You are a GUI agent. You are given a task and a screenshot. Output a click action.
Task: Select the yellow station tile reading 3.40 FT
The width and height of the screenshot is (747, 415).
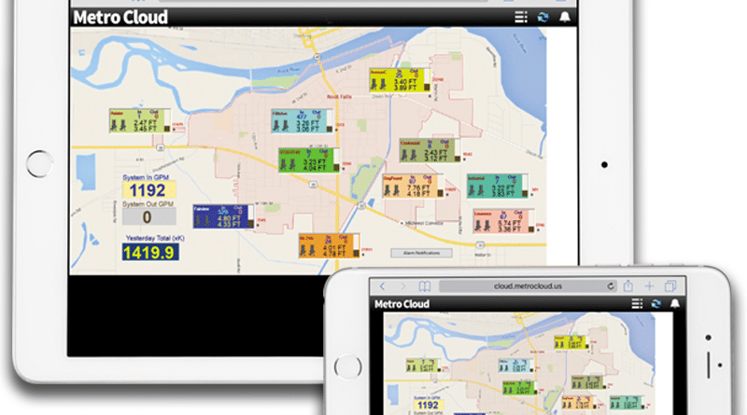(400, 80)
